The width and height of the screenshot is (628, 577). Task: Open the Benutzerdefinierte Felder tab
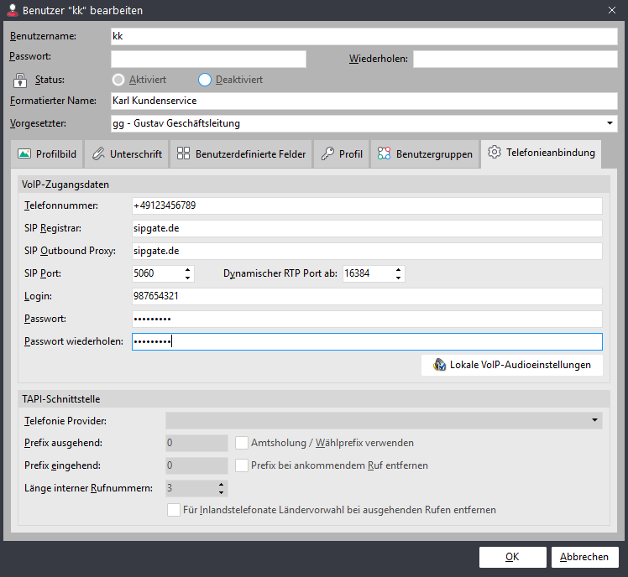tap(241, 154)
